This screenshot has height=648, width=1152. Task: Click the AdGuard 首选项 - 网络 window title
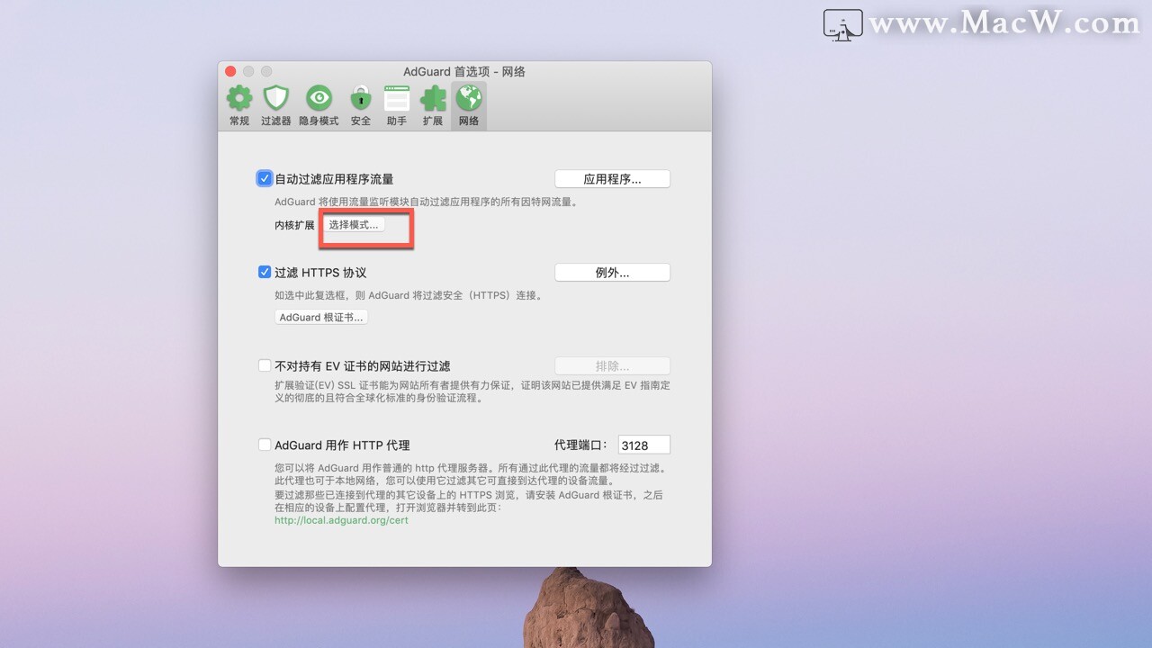tap(464, 71)
